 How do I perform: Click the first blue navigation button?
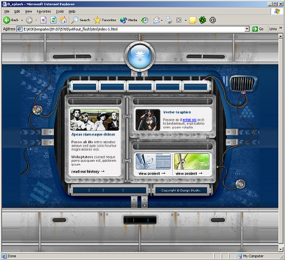[84, 86]
